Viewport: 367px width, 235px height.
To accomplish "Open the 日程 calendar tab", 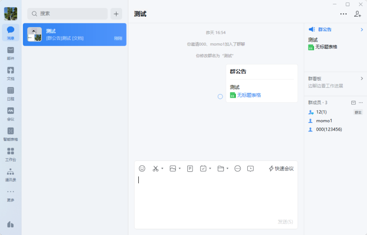I will pyautogui.click(x=10, y=94).
